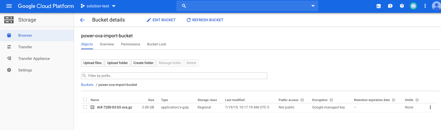Click the Buckets breadcrumb link

pyautogui.click(x=87, y=85)
